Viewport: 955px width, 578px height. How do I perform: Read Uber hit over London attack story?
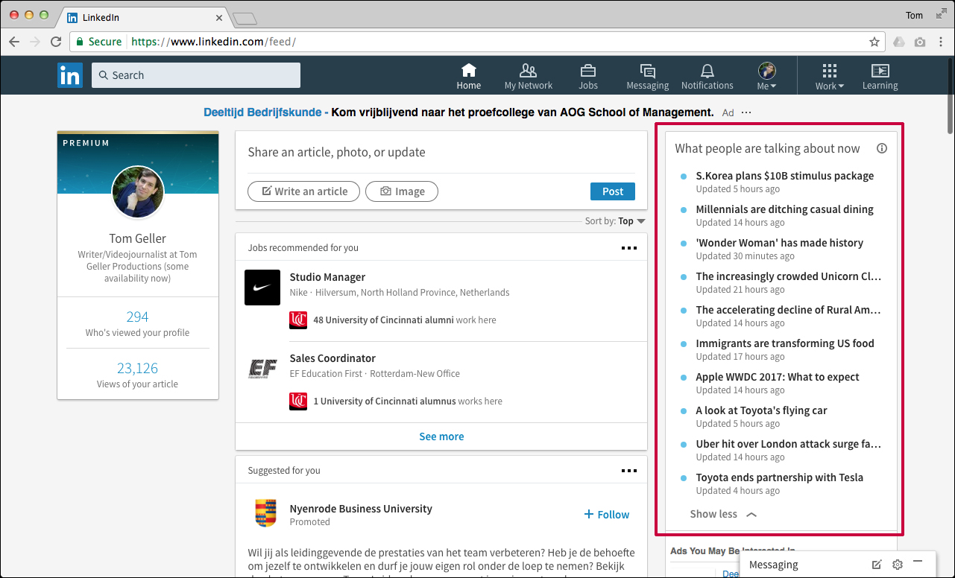789,444
